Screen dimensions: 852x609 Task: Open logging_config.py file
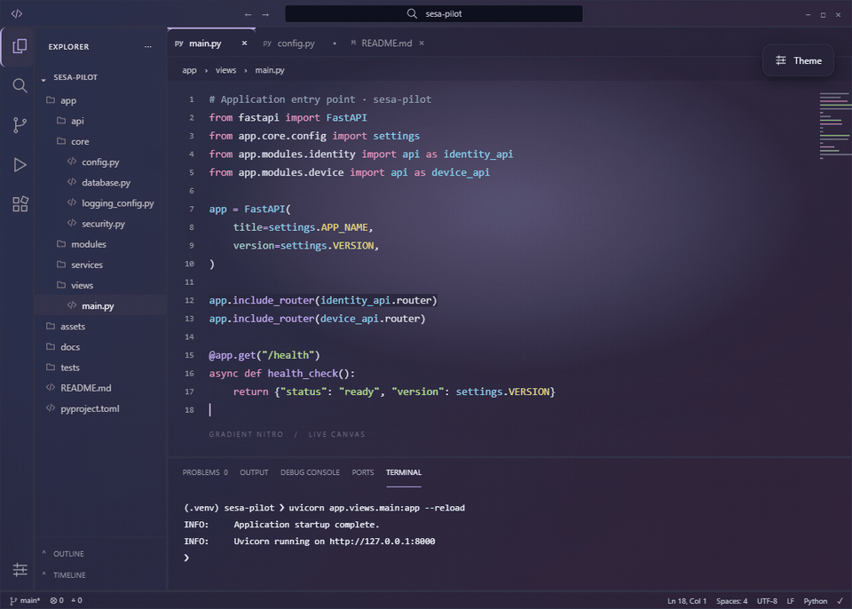100,203
